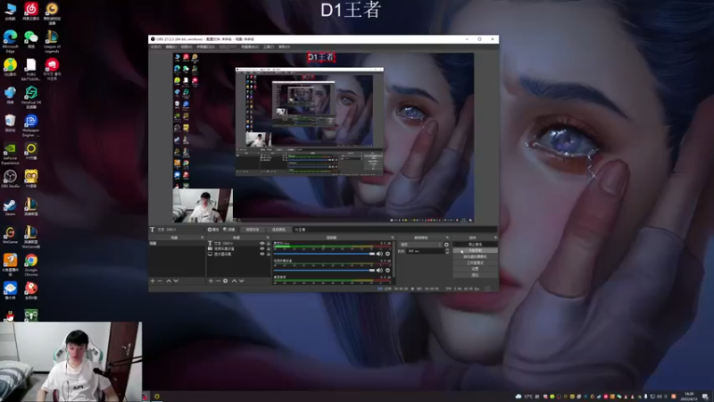Open GeForce Experience desktop shortcut
The height and width of the screenshot is (402, 714).
[x=10, y=153]
